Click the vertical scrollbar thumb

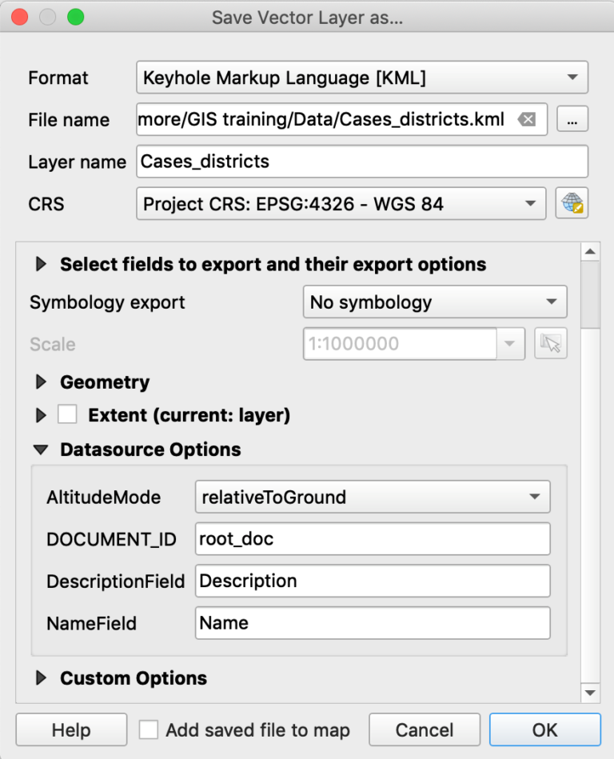(590, 295)
